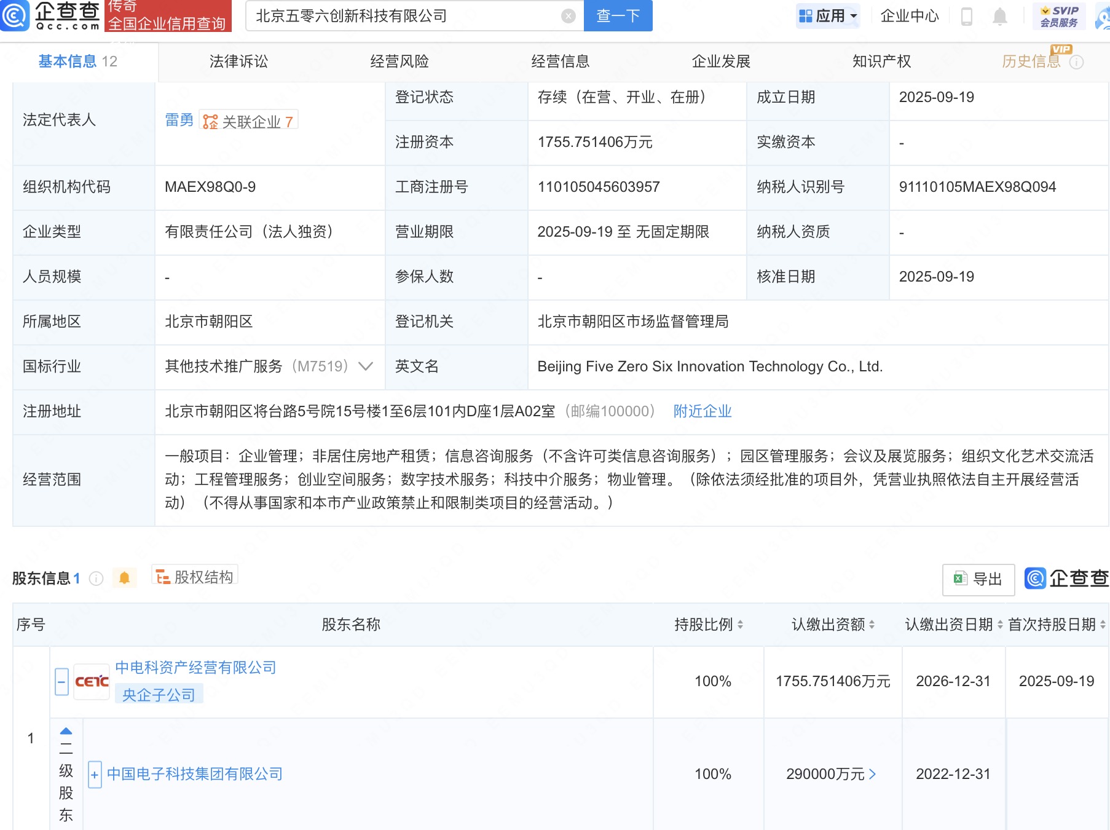Open 附近企业 nearby companies link
This screenshot has width=1110, height=830.
tap(703, 411)
